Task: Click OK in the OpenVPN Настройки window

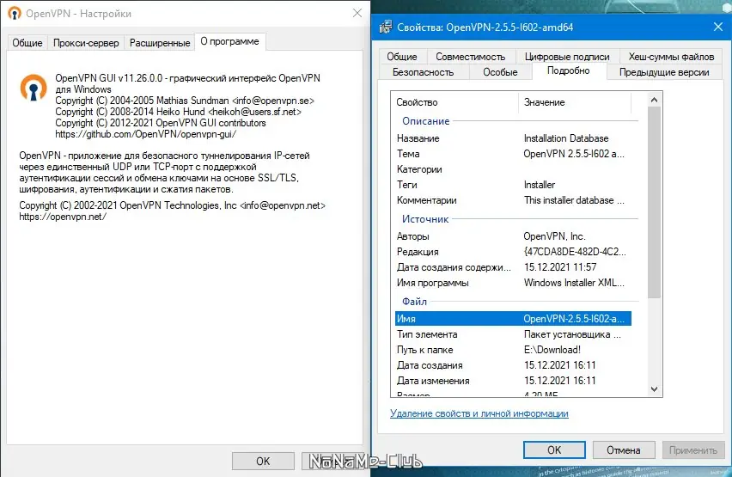Action: point(263,462)
